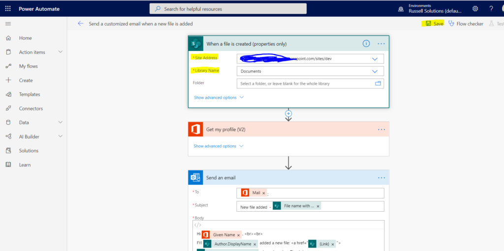The height and width of the screenshot is (251, 504).
Task: Open the folder picker icon
Action: [x=378, y=84]
